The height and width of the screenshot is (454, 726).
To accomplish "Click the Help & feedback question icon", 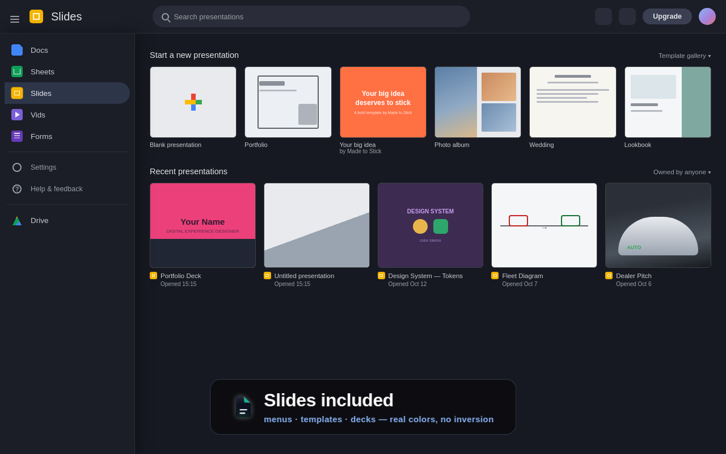I will tap(17, 189).
